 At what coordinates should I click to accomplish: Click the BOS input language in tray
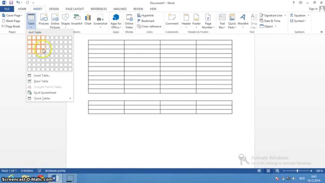pos(302,179)
